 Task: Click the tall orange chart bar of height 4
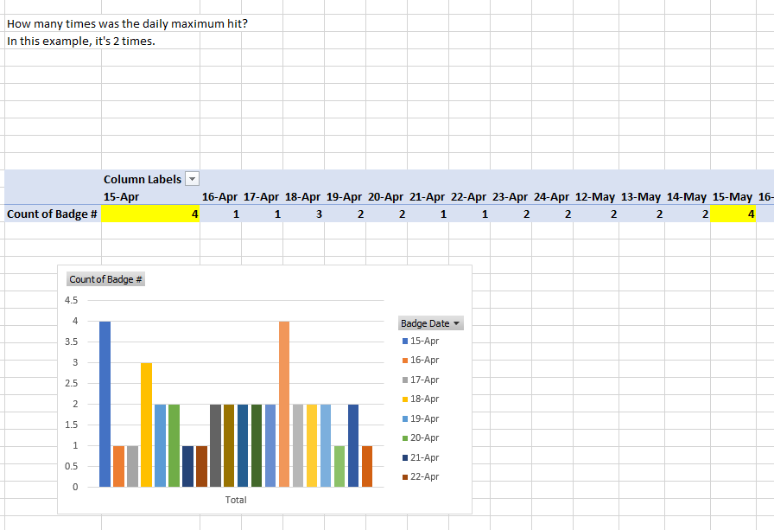(x=284, y=404)
